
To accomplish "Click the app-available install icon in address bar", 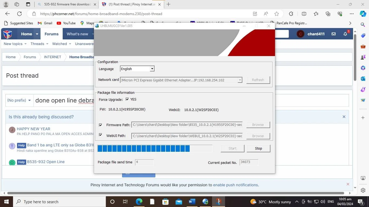I will point(255,14).
